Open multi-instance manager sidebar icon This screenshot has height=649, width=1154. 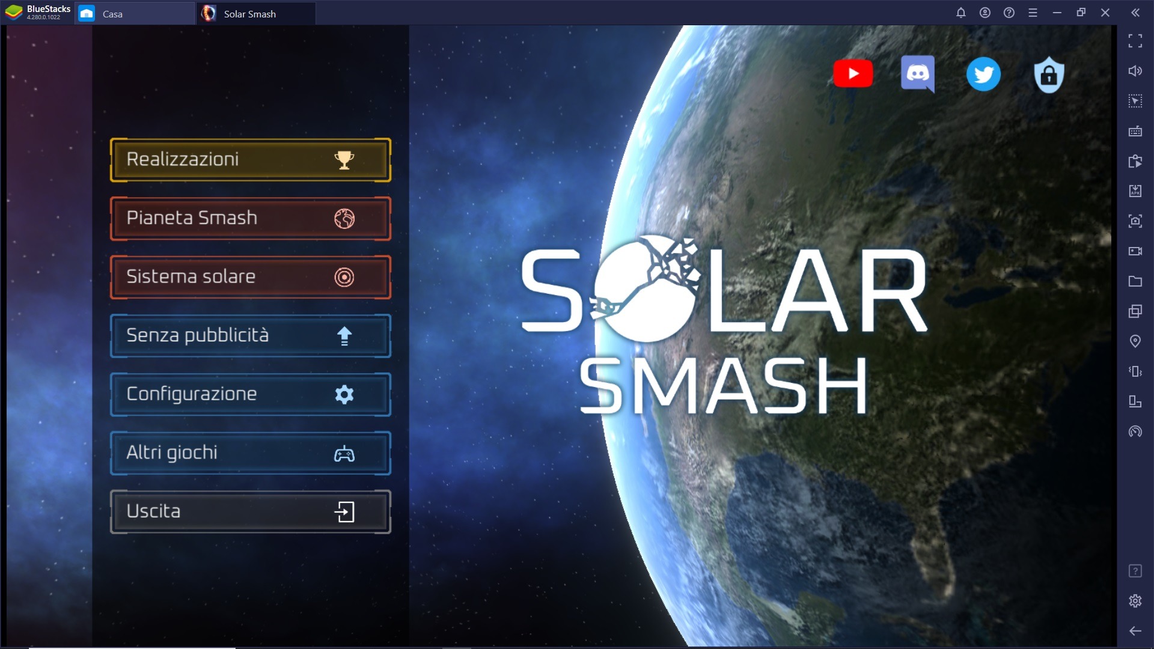point(1135,311)
